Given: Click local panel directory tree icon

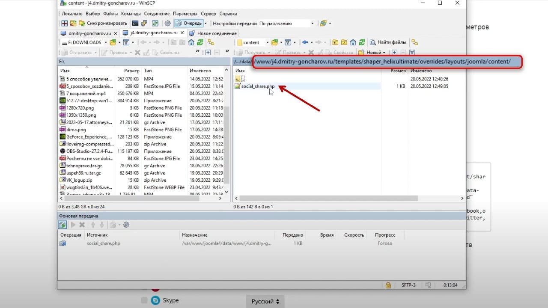Looking at the screenshot, I should [x=211, y=42].
